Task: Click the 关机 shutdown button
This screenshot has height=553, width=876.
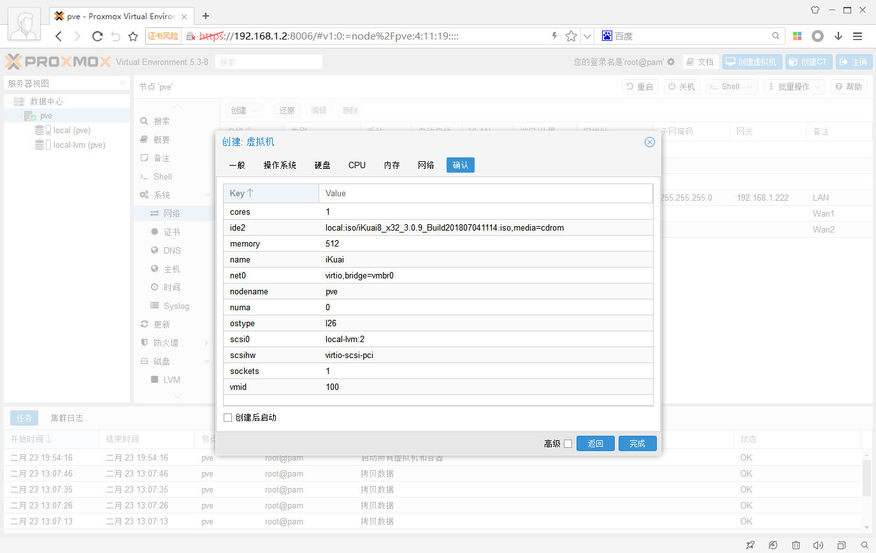Action: pyautogui.click(x=682, y=87)
